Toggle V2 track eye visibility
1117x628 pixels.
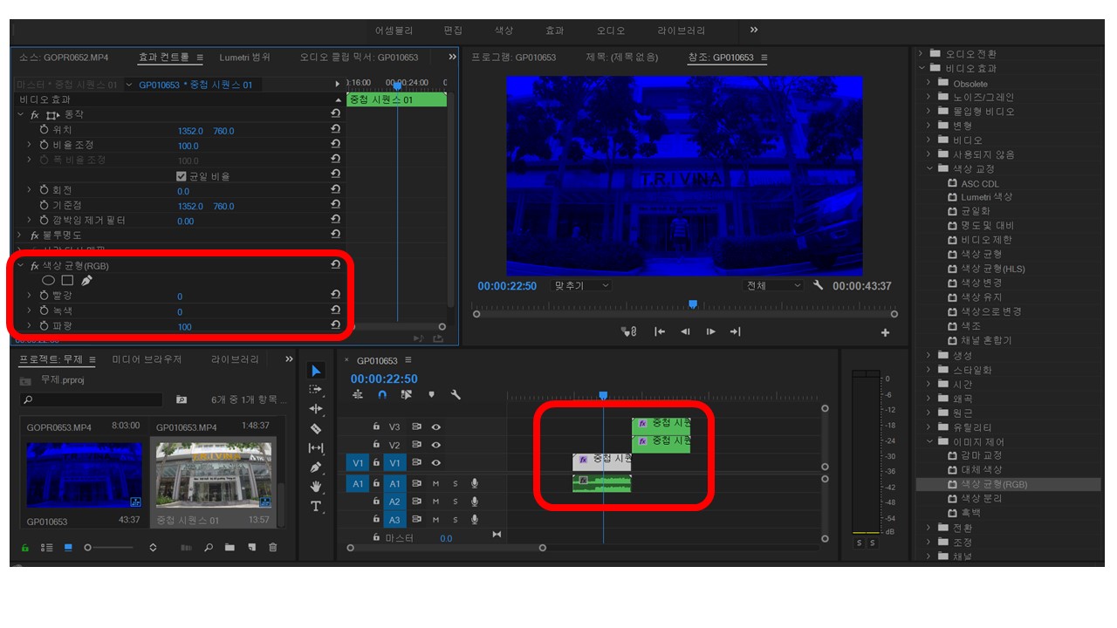(x=435, y=445)
